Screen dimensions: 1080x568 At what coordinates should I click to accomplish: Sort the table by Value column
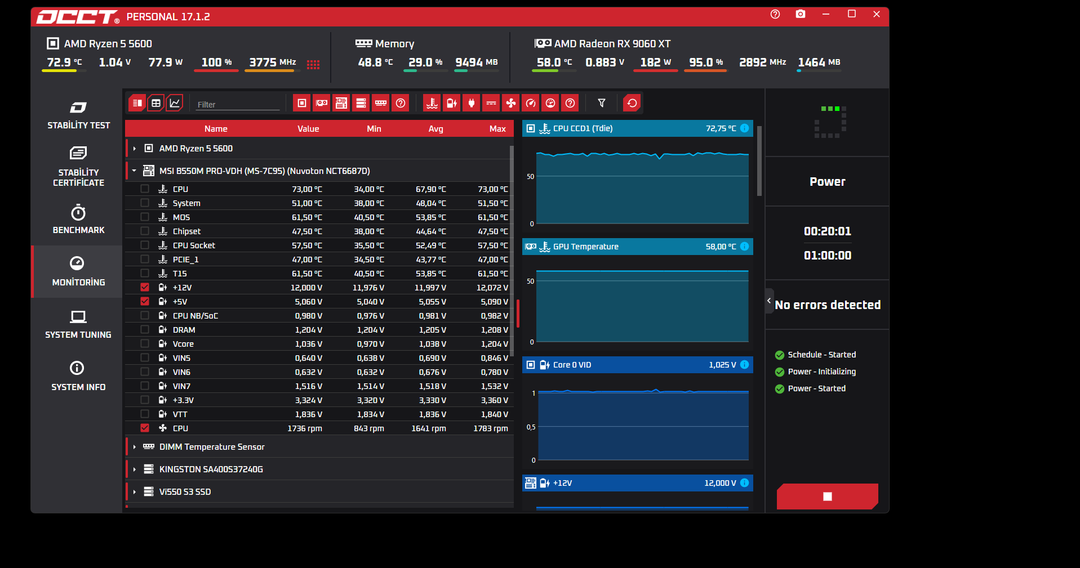click(x=308, y=129)
